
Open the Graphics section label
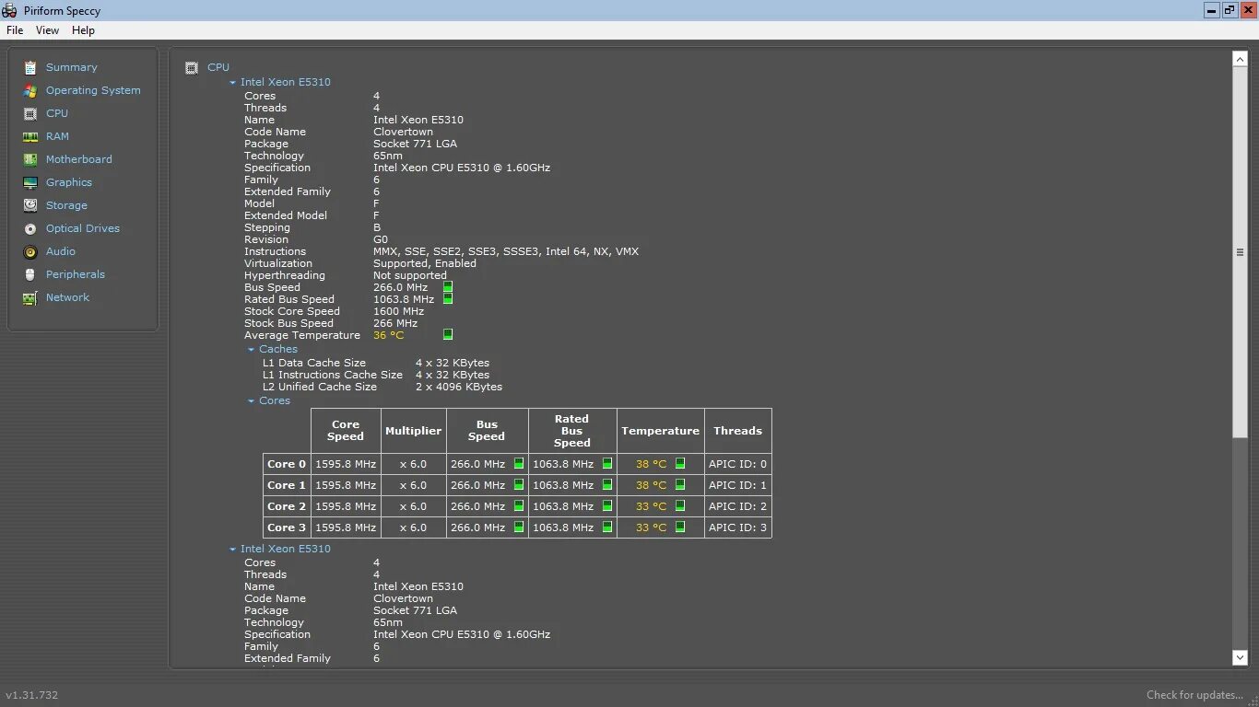pos(69,182)
